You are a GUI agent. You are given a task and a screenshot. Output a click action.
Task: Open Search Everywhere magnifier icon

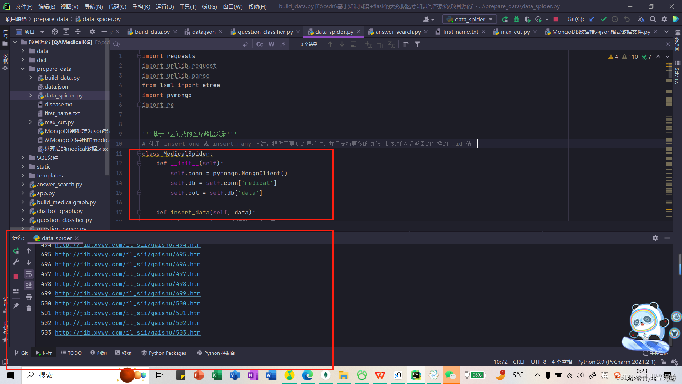pyautogui.click(x=653, y=19)
